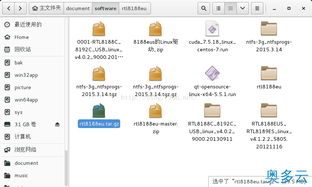Viewport: 312px width, 187px height.
Task: Navigate to document in the path bar
Action: coord(78,8)
